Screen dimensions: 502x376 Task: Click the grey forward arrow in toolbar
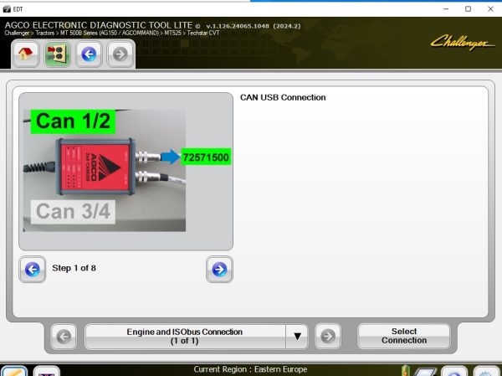[120, 54]
